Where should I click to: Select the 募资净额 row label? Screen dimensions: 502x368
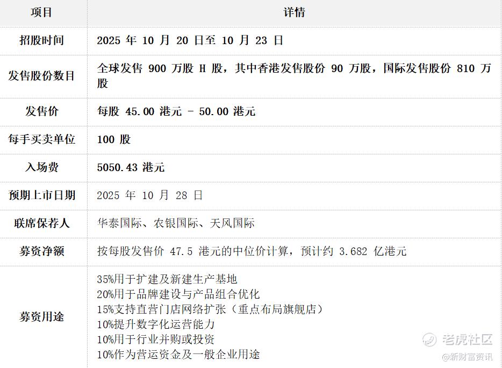coord(41,251)
